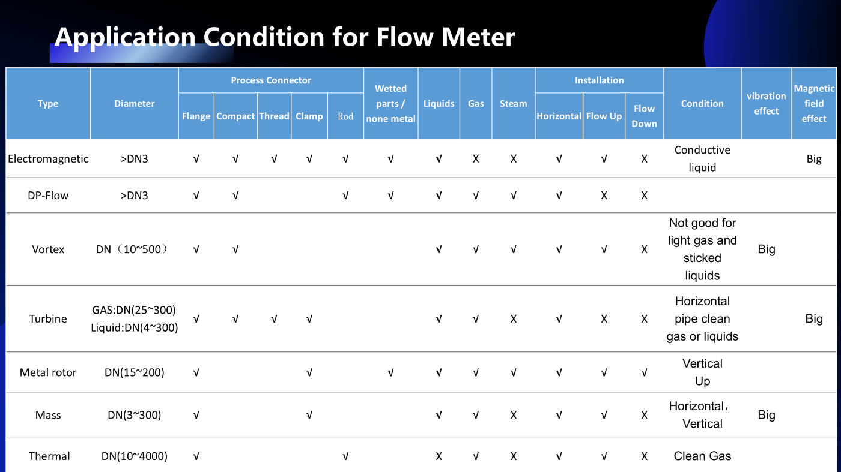Click the 'Conductive liquid' condition cell
The image size is (841, 472).
(702, 159)
